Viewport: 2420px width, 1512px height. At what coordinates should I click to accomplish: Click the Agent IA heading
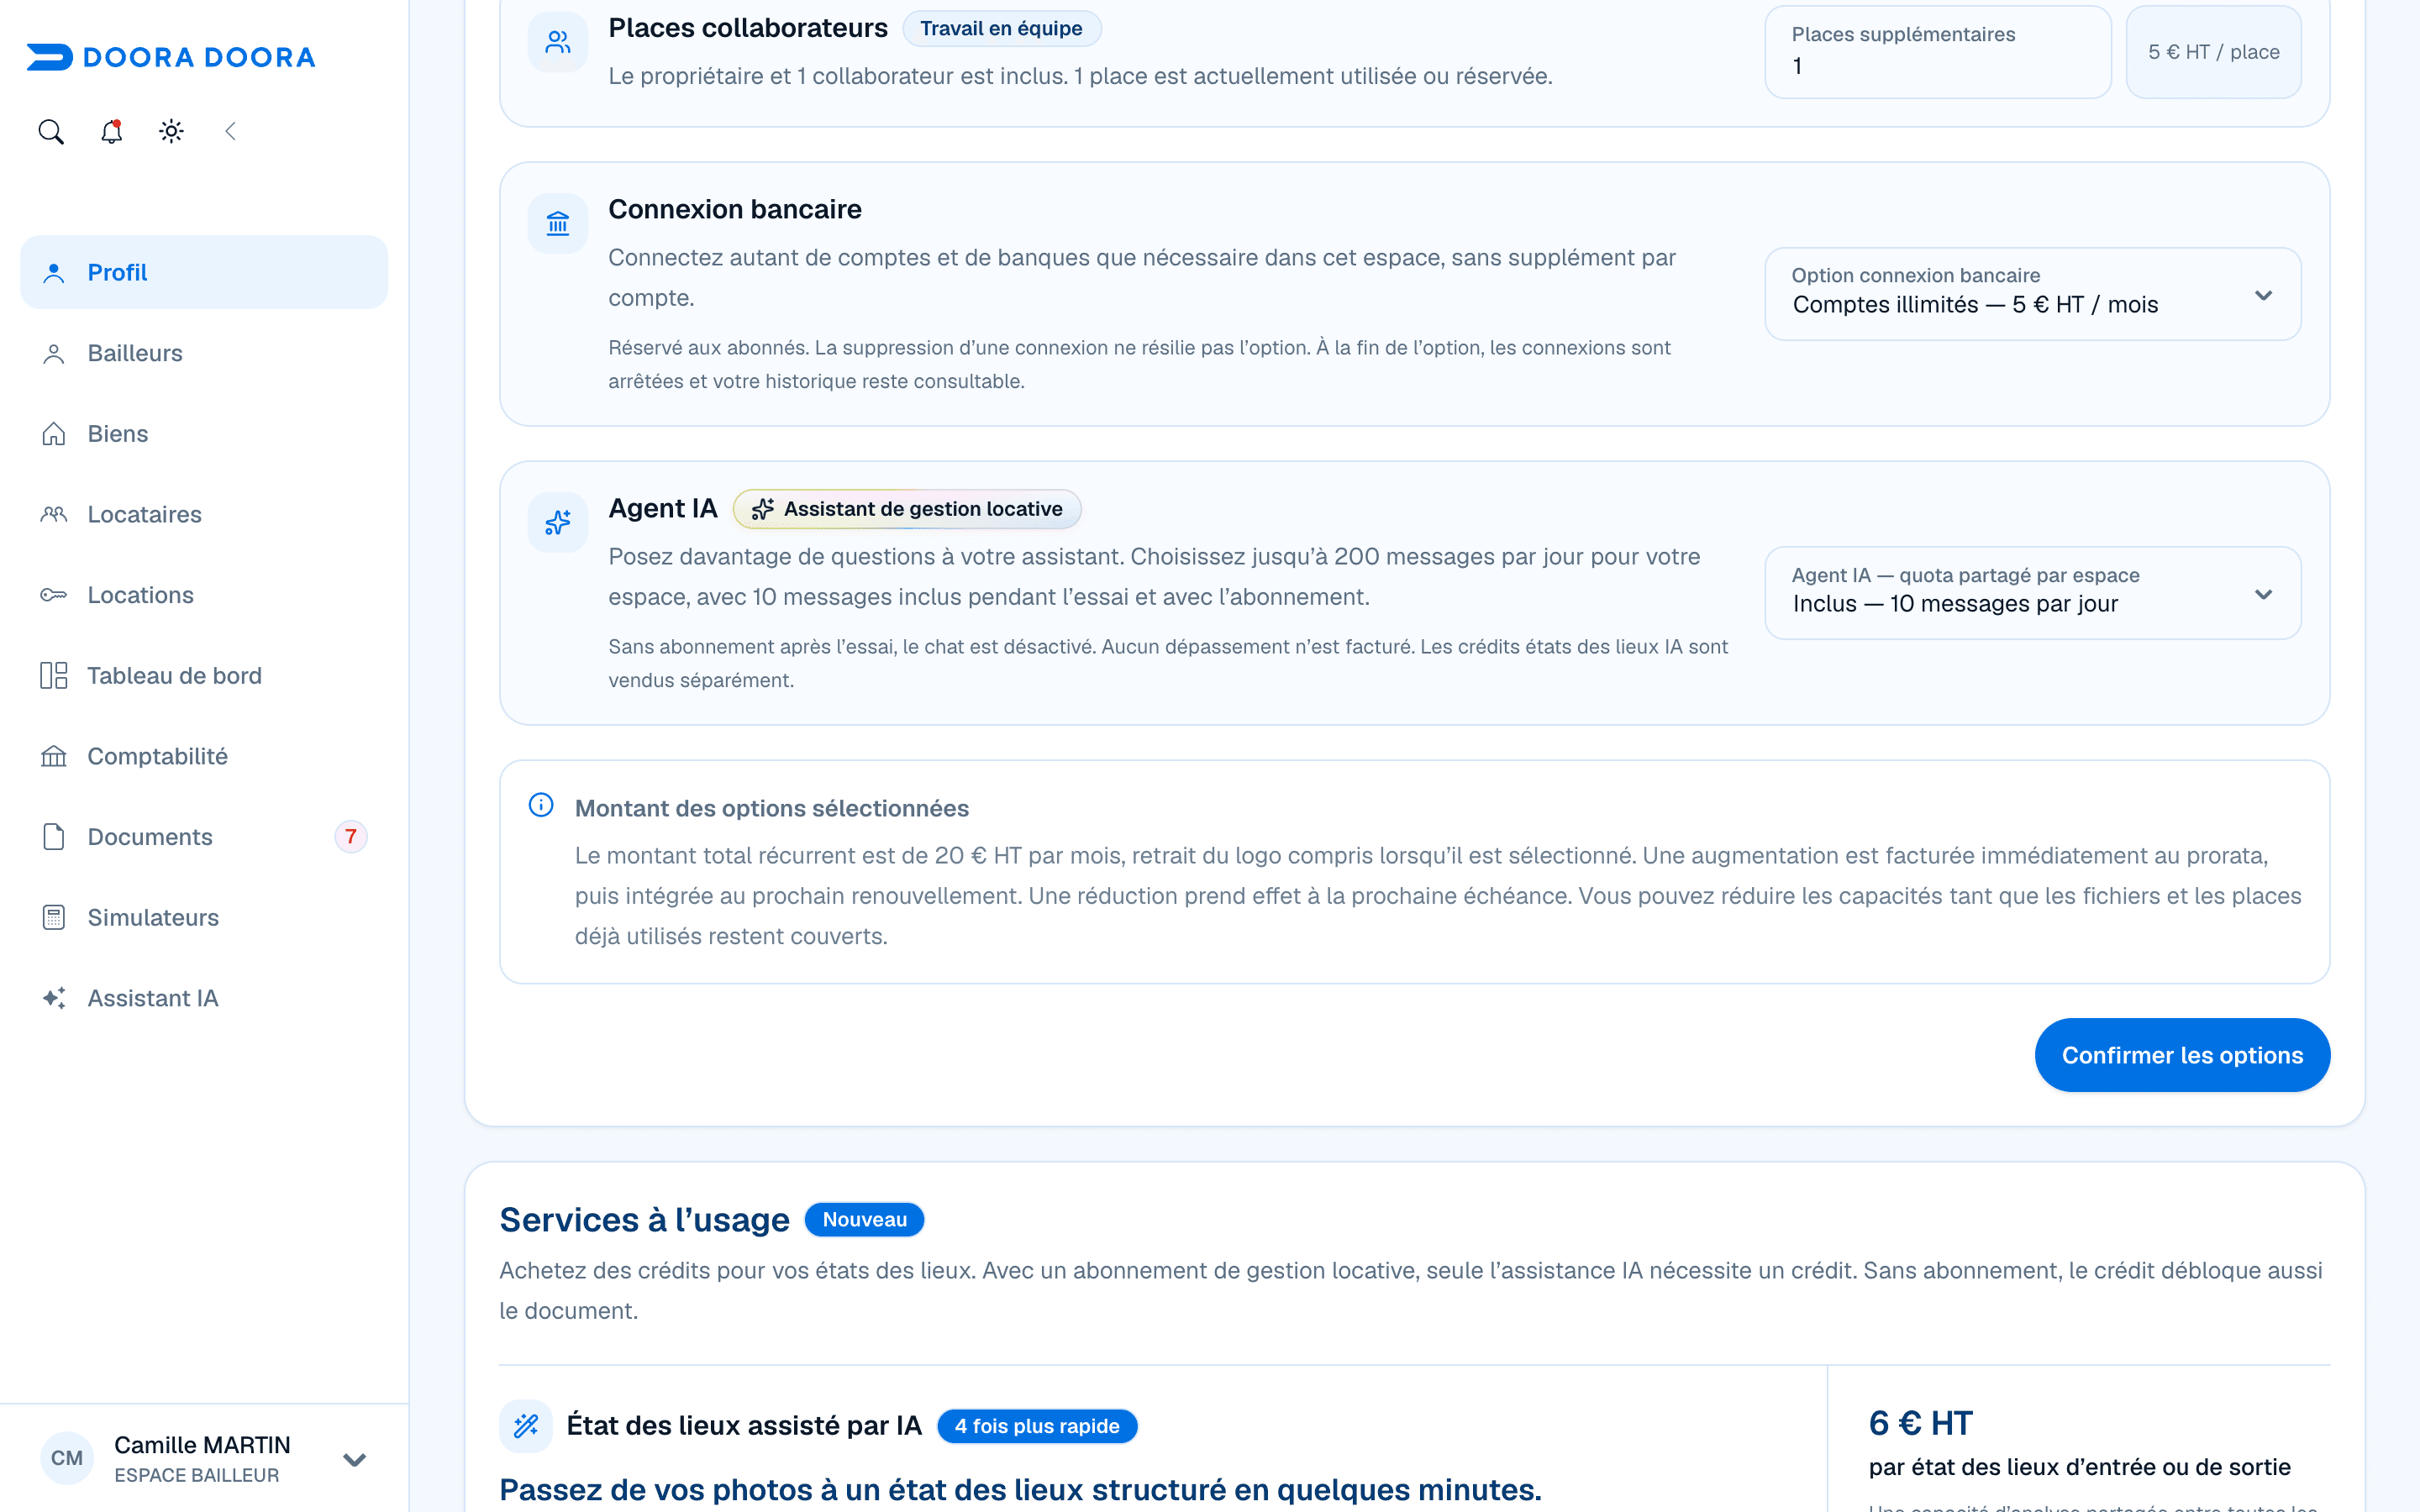click(x=662, y=508)
